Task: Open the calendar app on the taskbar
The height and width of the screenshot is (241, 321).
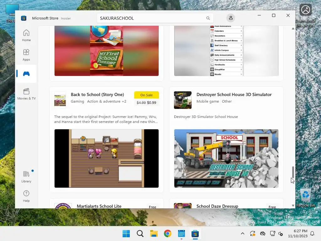Action: [x=182, y=233]
